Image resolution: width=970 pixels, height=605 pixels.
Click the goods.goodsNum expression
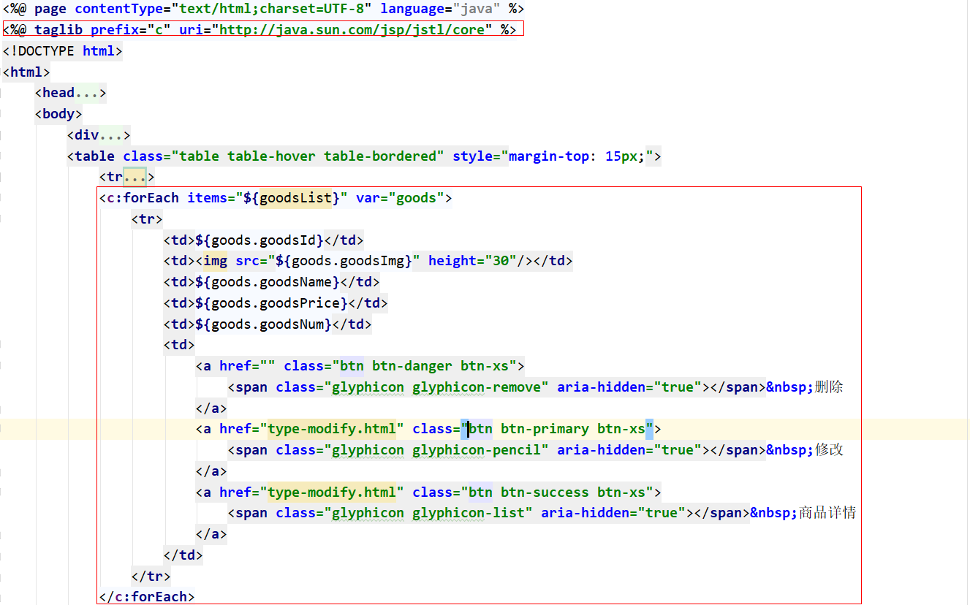(263, 324)
